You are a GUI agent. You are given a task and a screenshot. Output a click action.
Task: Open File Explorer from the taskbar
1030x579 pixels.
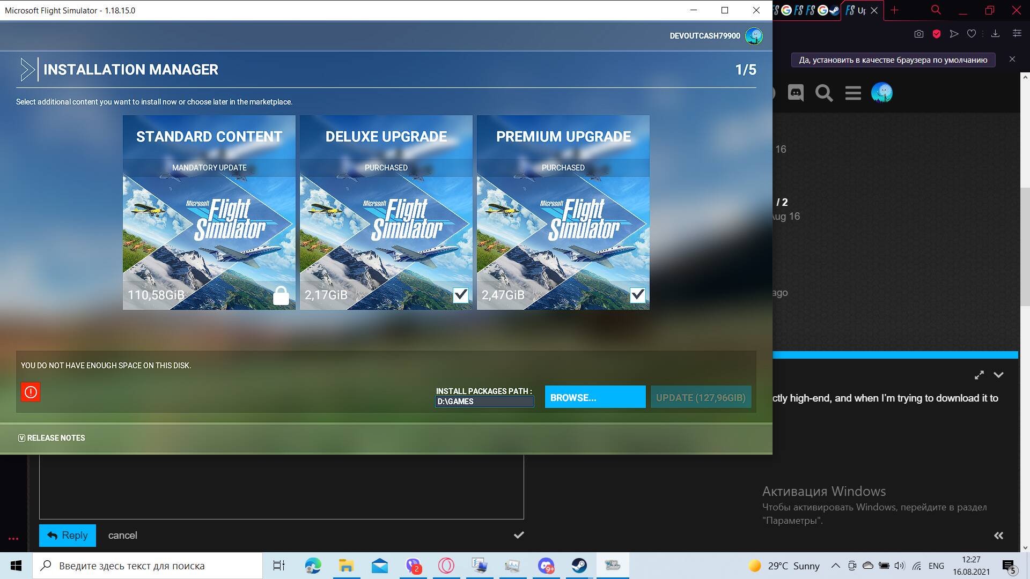pos(346,566)
